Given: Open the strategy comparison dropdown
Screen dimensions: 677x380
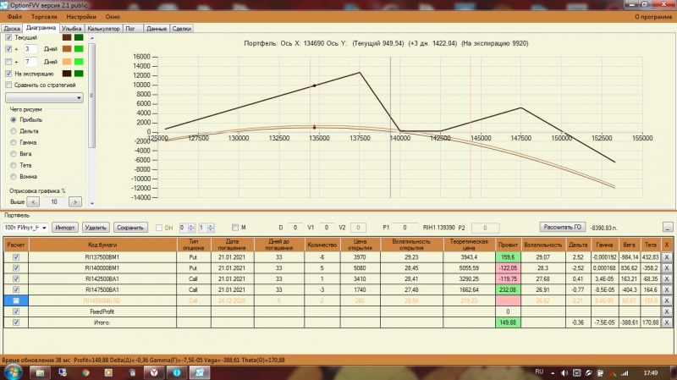Looking at the screenshot, I should coord(44,98).
